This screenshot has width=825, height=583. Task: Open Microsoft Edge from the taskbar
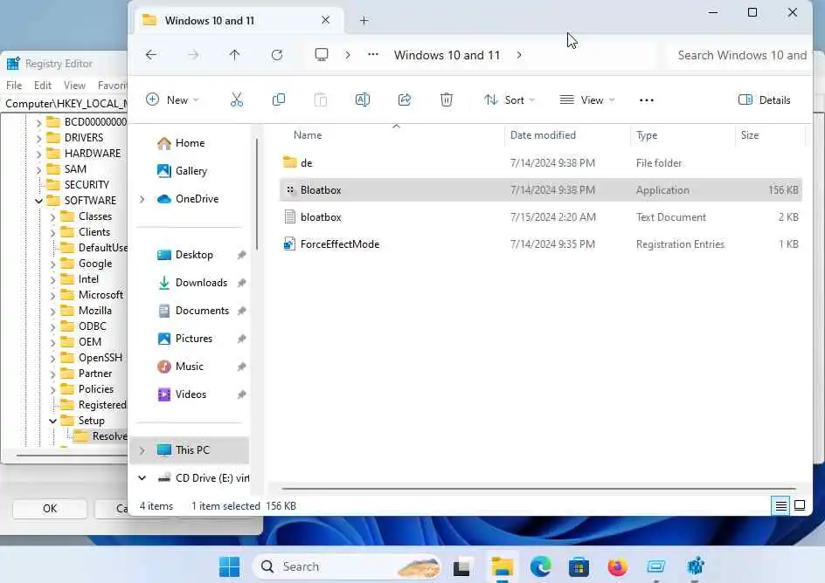(540, 566)
